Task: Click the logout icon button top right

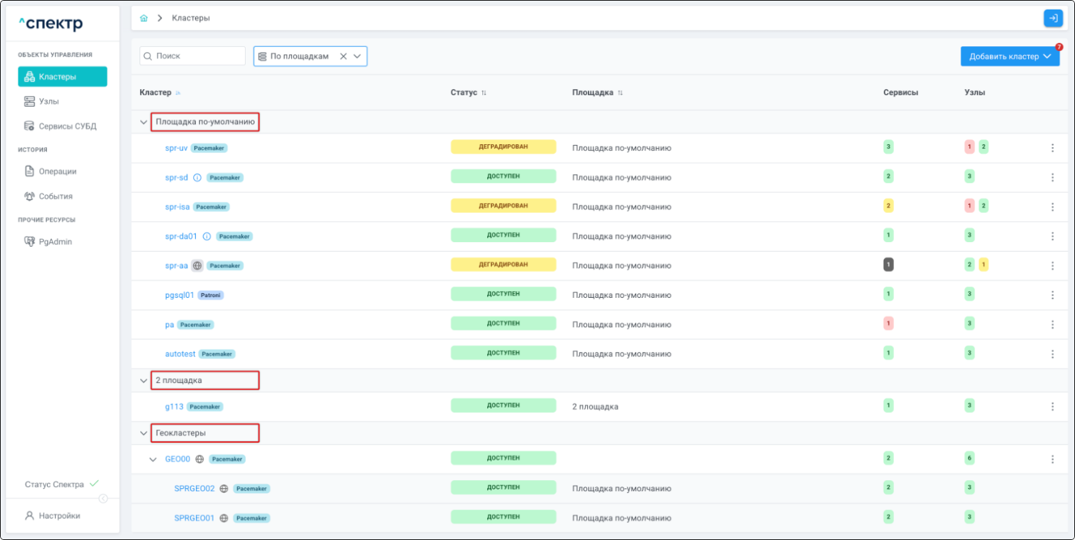Action: pyautogui.click(x=1053, y=18)
